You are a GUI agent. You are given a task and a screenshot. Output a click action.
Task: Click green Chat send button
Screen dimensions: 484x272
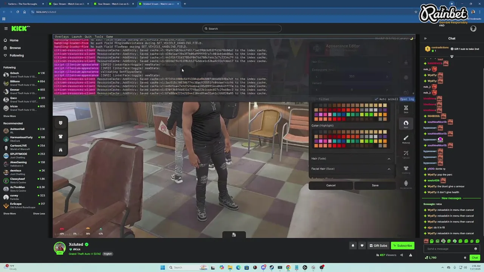(x=475, y=258)
